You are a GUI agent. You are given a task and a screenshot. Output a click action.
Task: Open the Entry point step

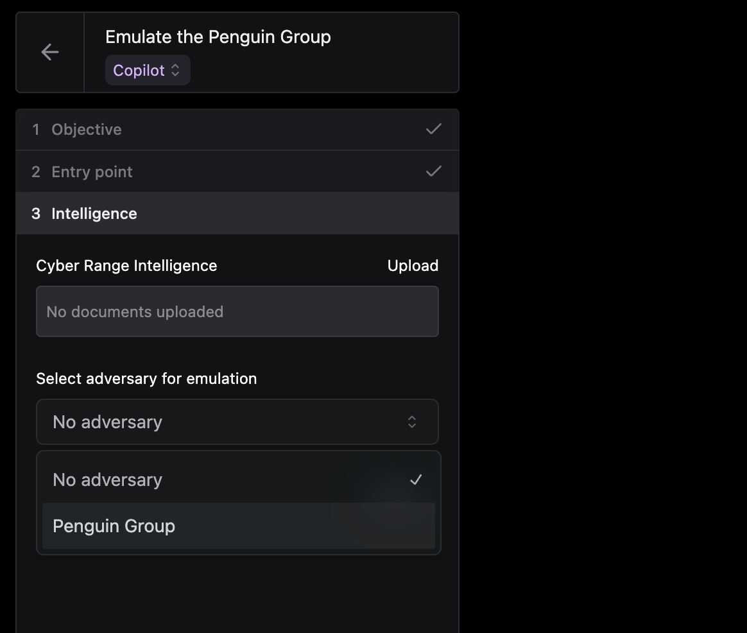[92, 172]
